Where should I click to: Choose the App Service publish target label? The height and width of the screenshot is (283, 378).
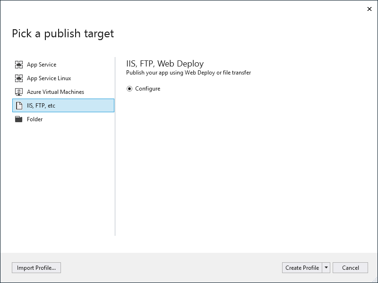(42, 65)
